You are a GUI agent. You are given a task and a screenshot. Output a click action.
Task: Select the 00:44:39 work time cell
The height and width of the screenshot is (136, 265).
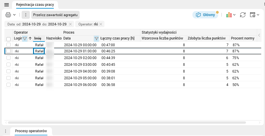tap(108, 58)
